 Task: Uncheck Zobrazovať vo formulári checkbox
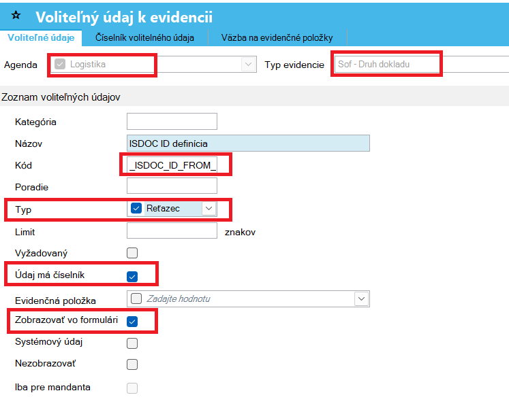pyautogui.click(x=132, y=322)
